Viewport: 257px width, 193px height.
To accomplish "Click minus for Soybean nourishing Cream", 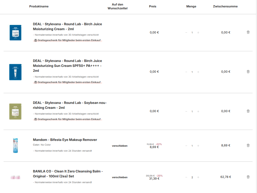I will (x=186, y=111).
